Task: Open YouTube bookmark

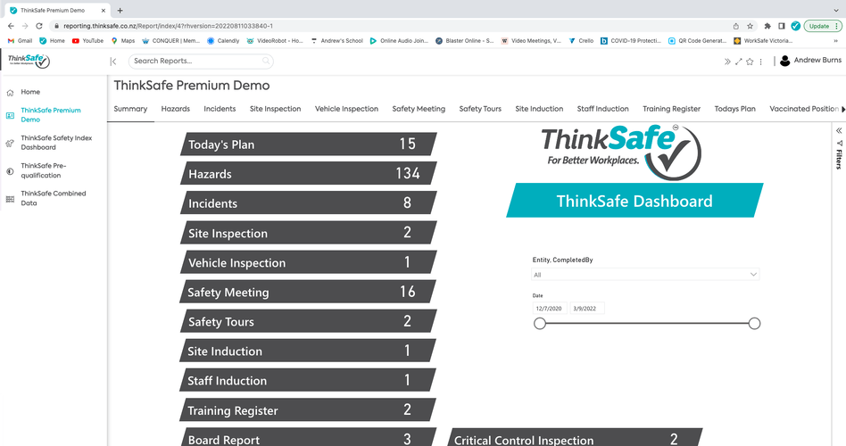Action: coord(87,40)
